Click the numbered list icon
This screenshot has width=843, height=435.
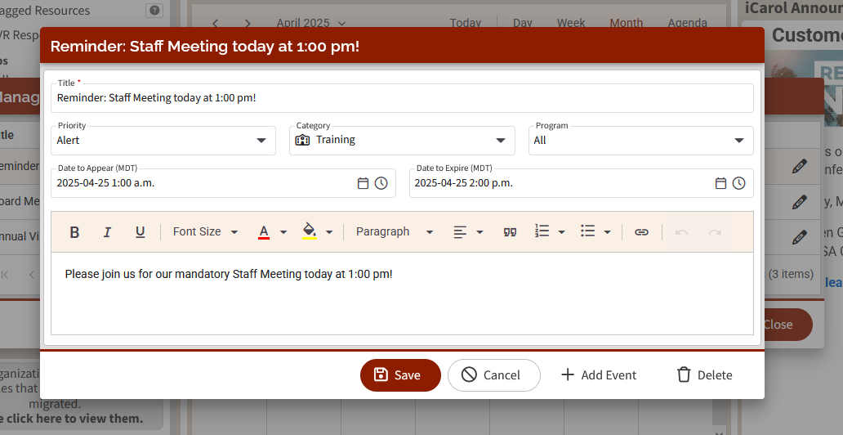[542, 232]
